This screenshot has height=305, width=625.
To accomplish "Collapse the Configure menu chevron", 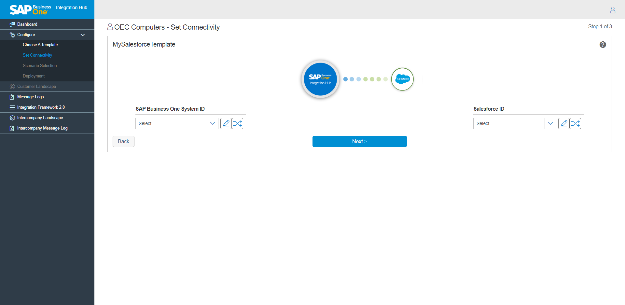I will tap(83, 35).
